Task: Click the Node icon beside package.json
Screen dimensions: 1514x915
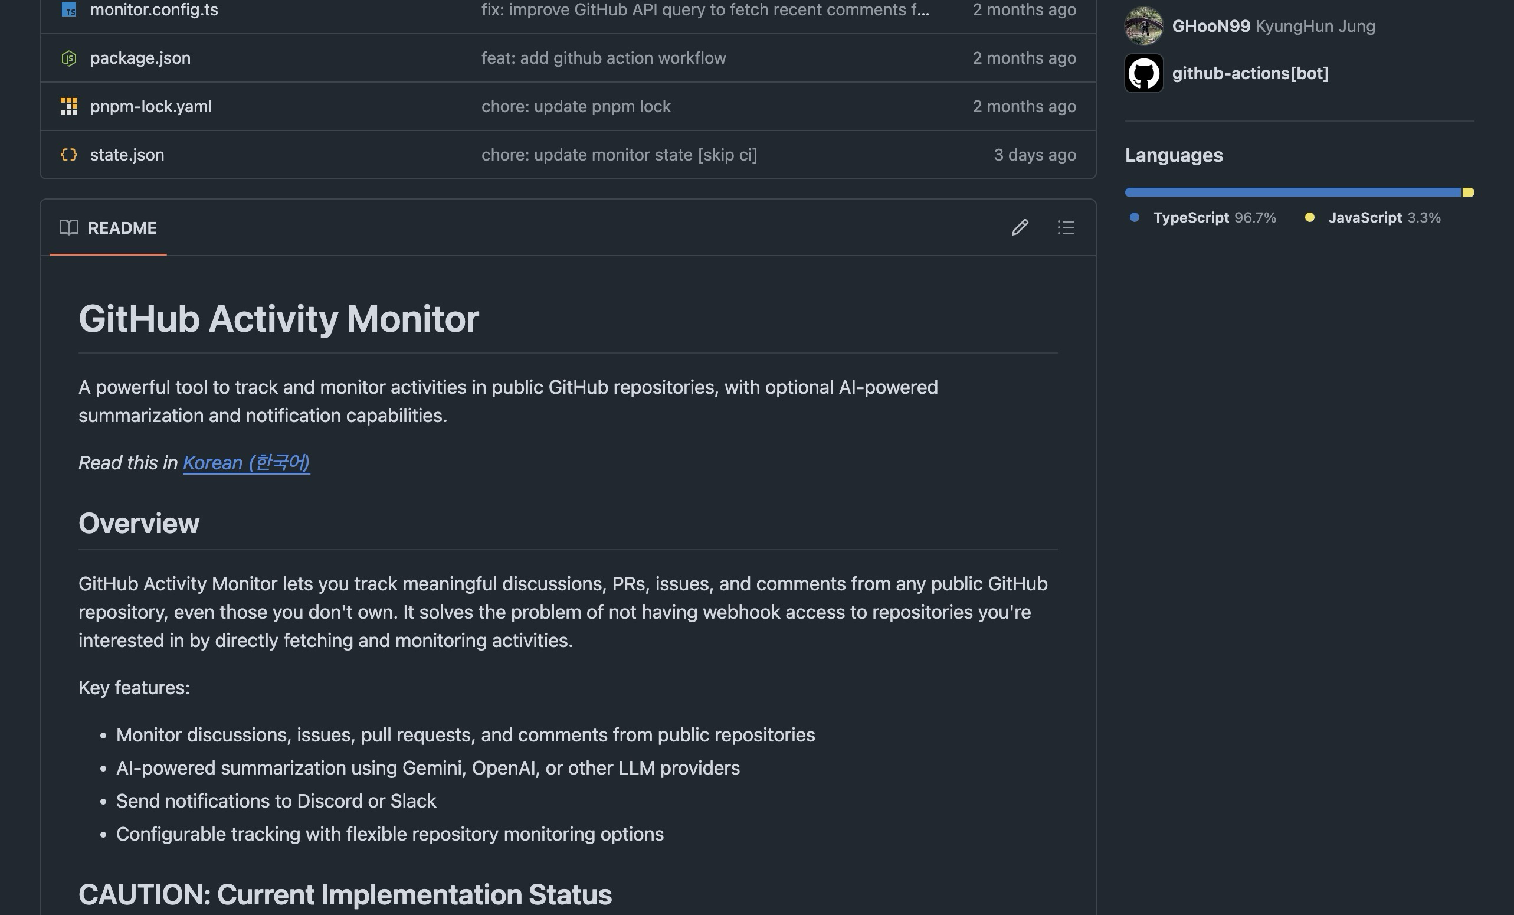Action: (69, 58)
